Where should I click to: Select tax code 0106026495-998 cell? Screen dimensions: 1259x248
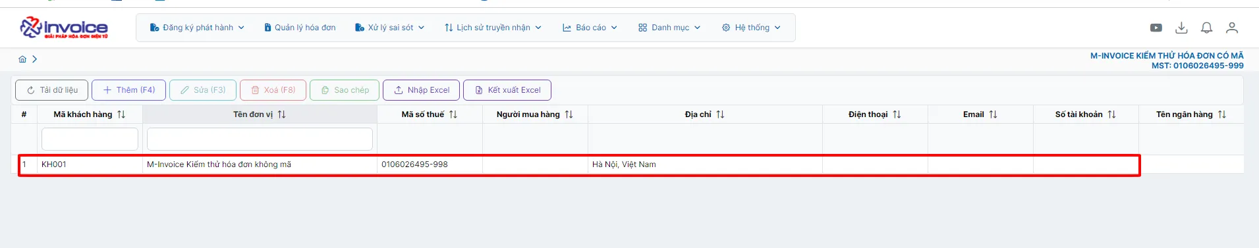point(430,164)
